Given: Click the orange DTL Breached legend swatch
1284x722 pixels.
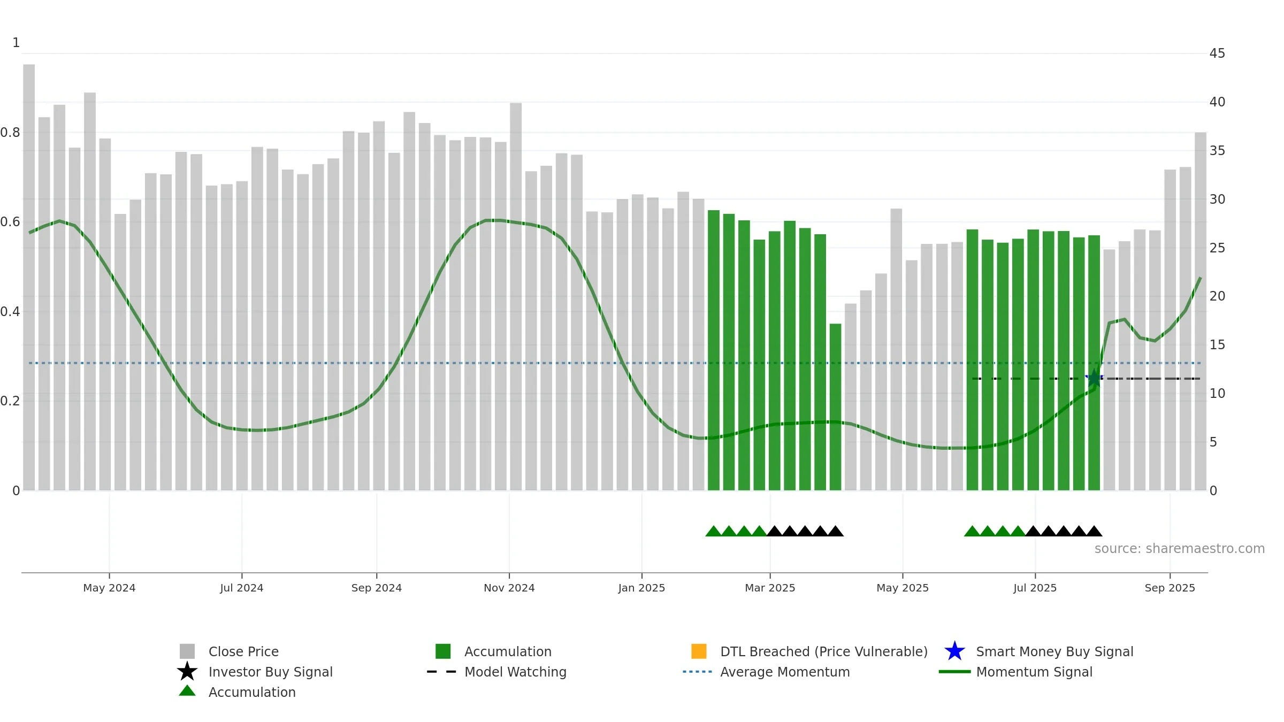Looking at the screenshot, I should pos(699,651).
